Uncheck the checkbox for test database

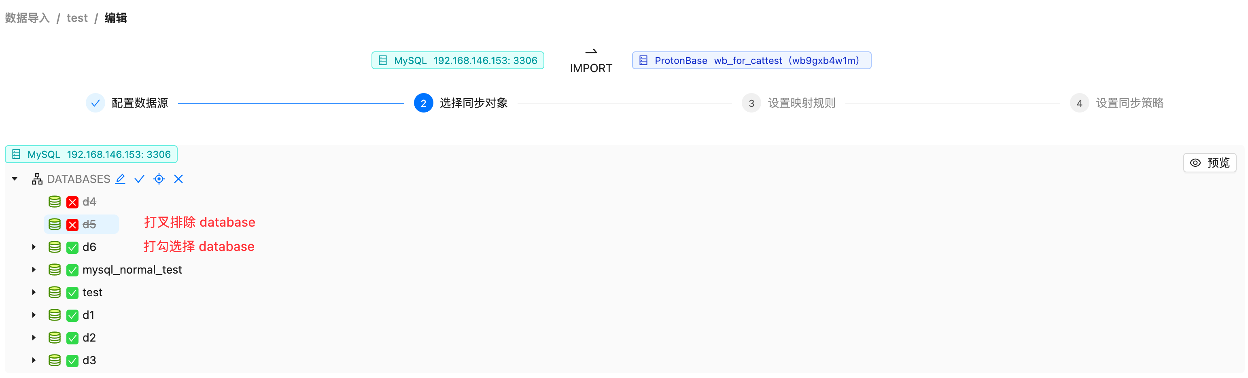coord(72,293)
